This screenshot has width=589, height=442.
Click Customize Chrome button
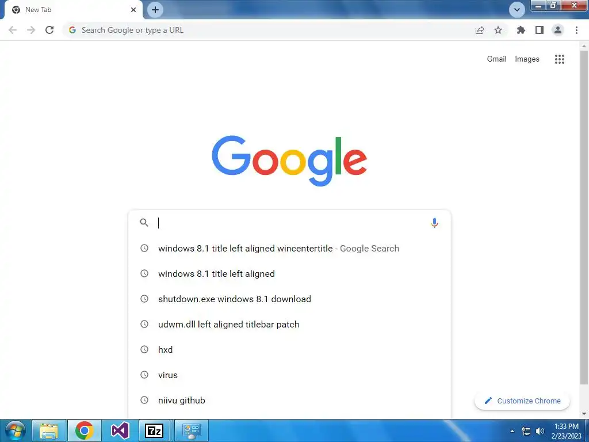(522, 401)
